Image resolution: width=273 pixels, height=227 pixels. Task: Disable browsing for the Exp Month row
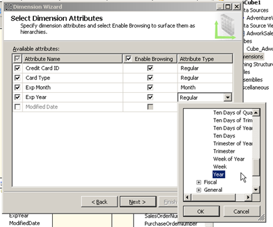coord(150,87)
